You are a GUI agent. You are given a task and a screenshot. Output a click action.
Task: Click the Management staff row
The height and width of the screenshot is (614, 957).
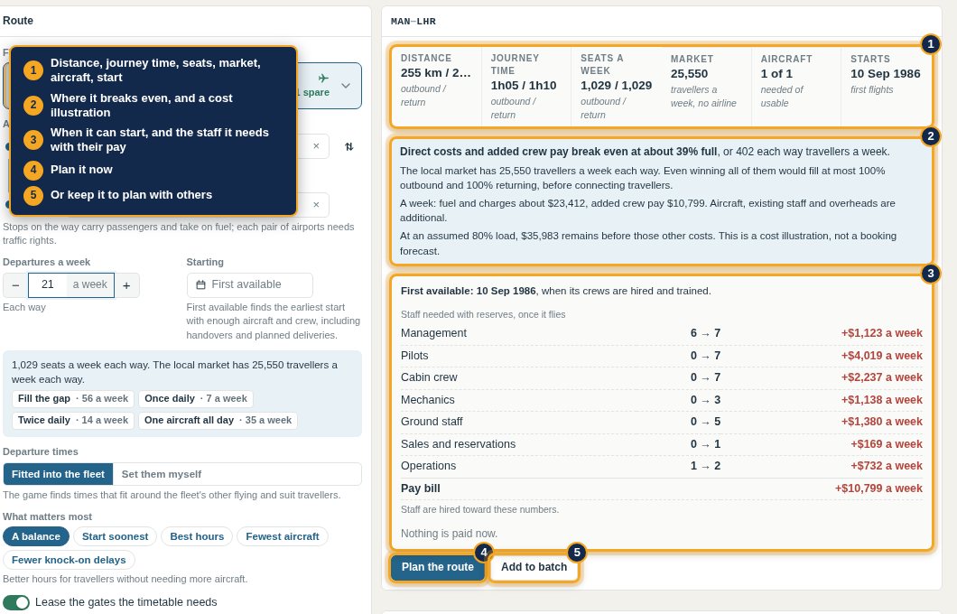tap(662, 333)
